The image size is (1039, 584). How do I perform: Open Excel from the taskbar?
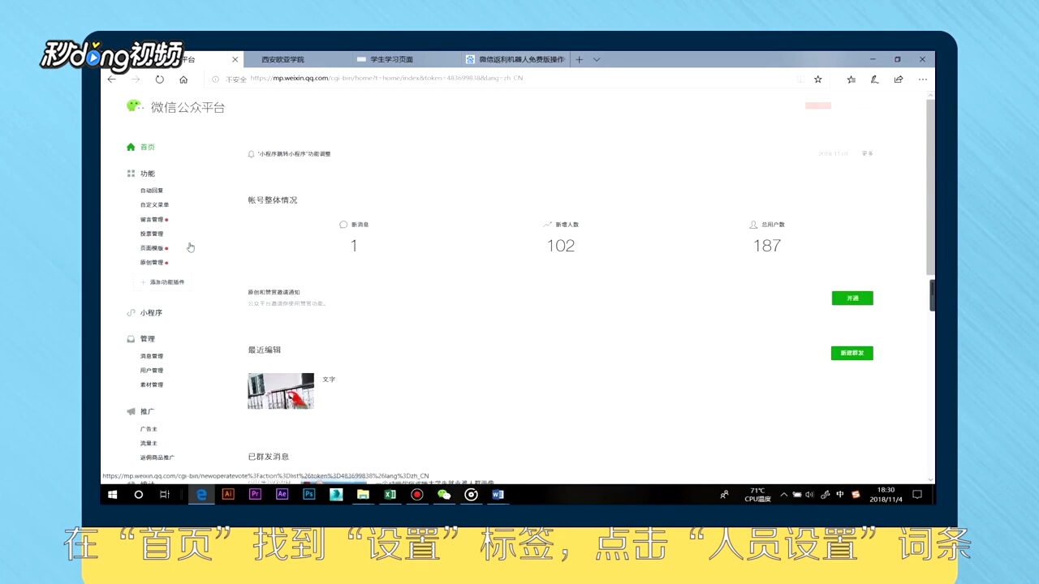390,494
